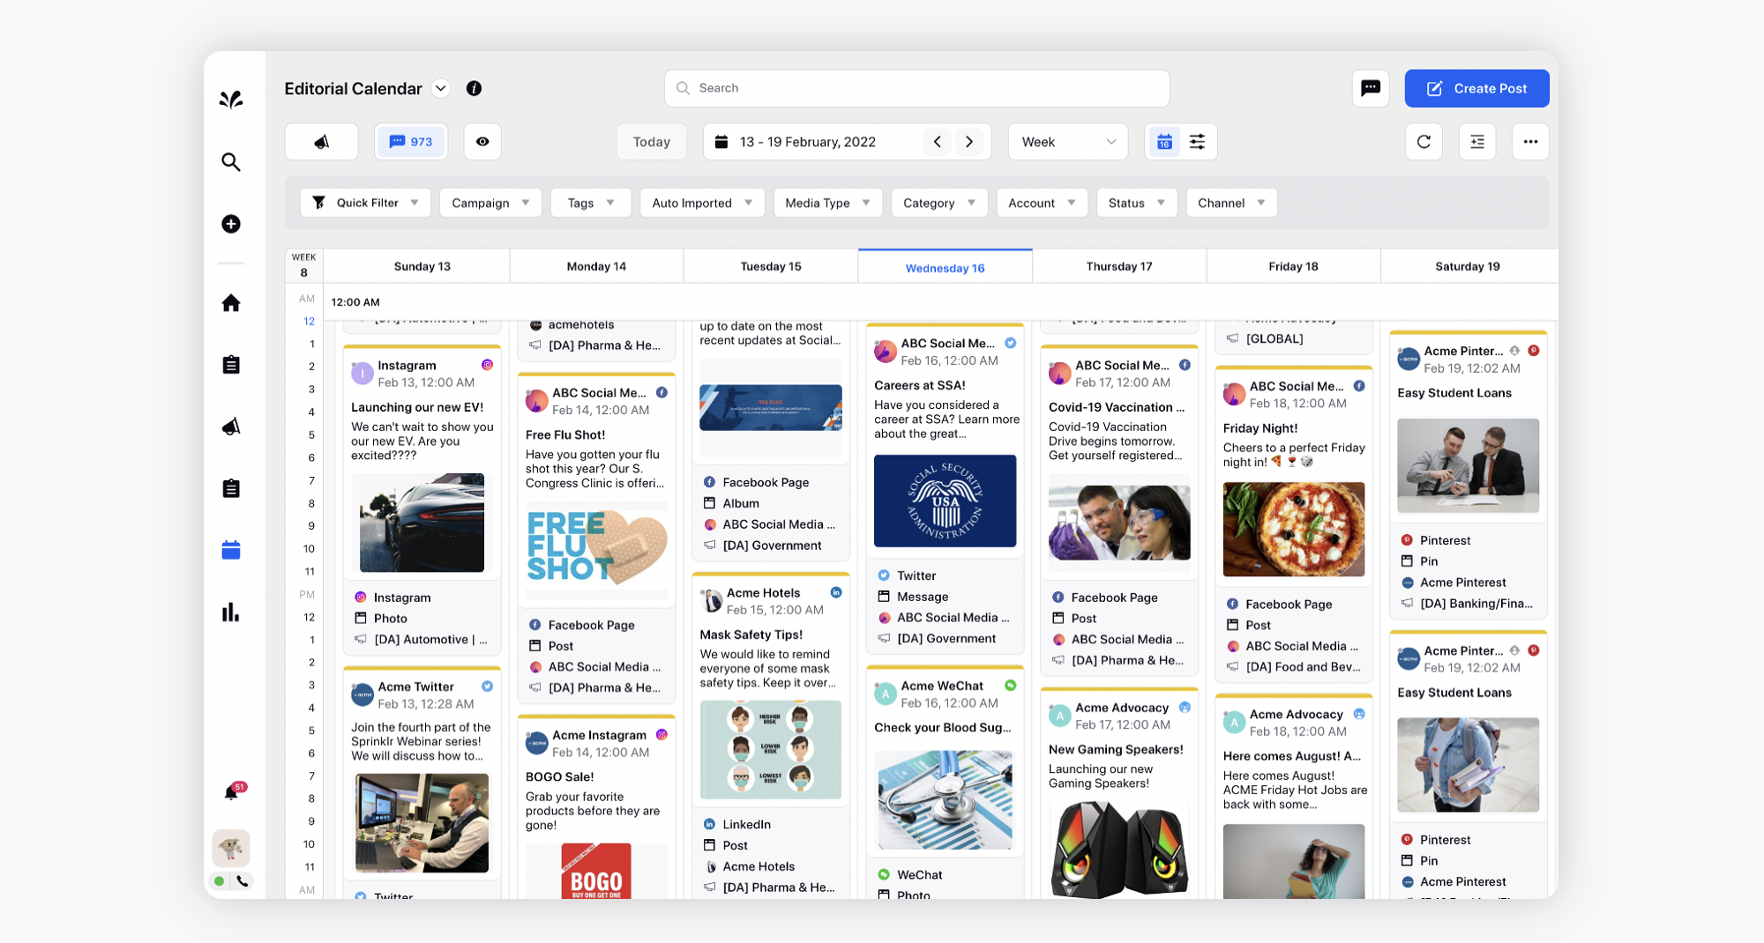Image resolution: width=1764 pixels, height=943 pixels.
Task: Select Saturday 19 column header
Action: (1468, 266)
